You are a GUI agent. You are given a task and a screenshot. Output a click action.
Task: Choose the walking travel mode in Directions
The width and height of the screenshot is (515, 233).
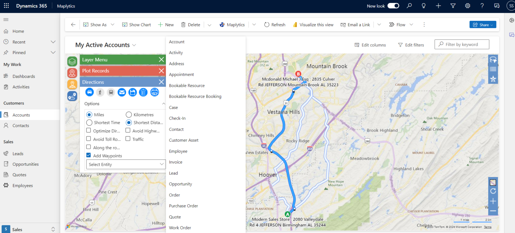click(100, 92)
